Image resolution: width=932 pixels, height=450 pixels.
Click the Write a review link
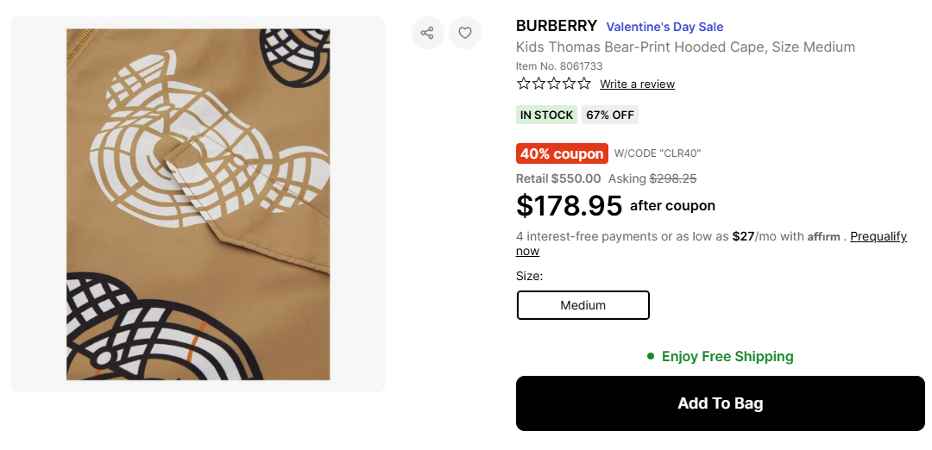637,84
